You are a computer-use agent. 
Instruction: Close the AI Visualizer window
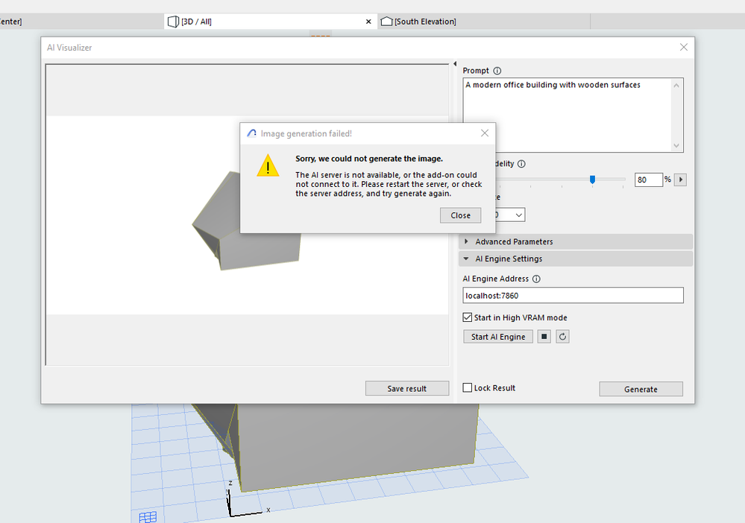pyautogui.click(x=683, y=47)
